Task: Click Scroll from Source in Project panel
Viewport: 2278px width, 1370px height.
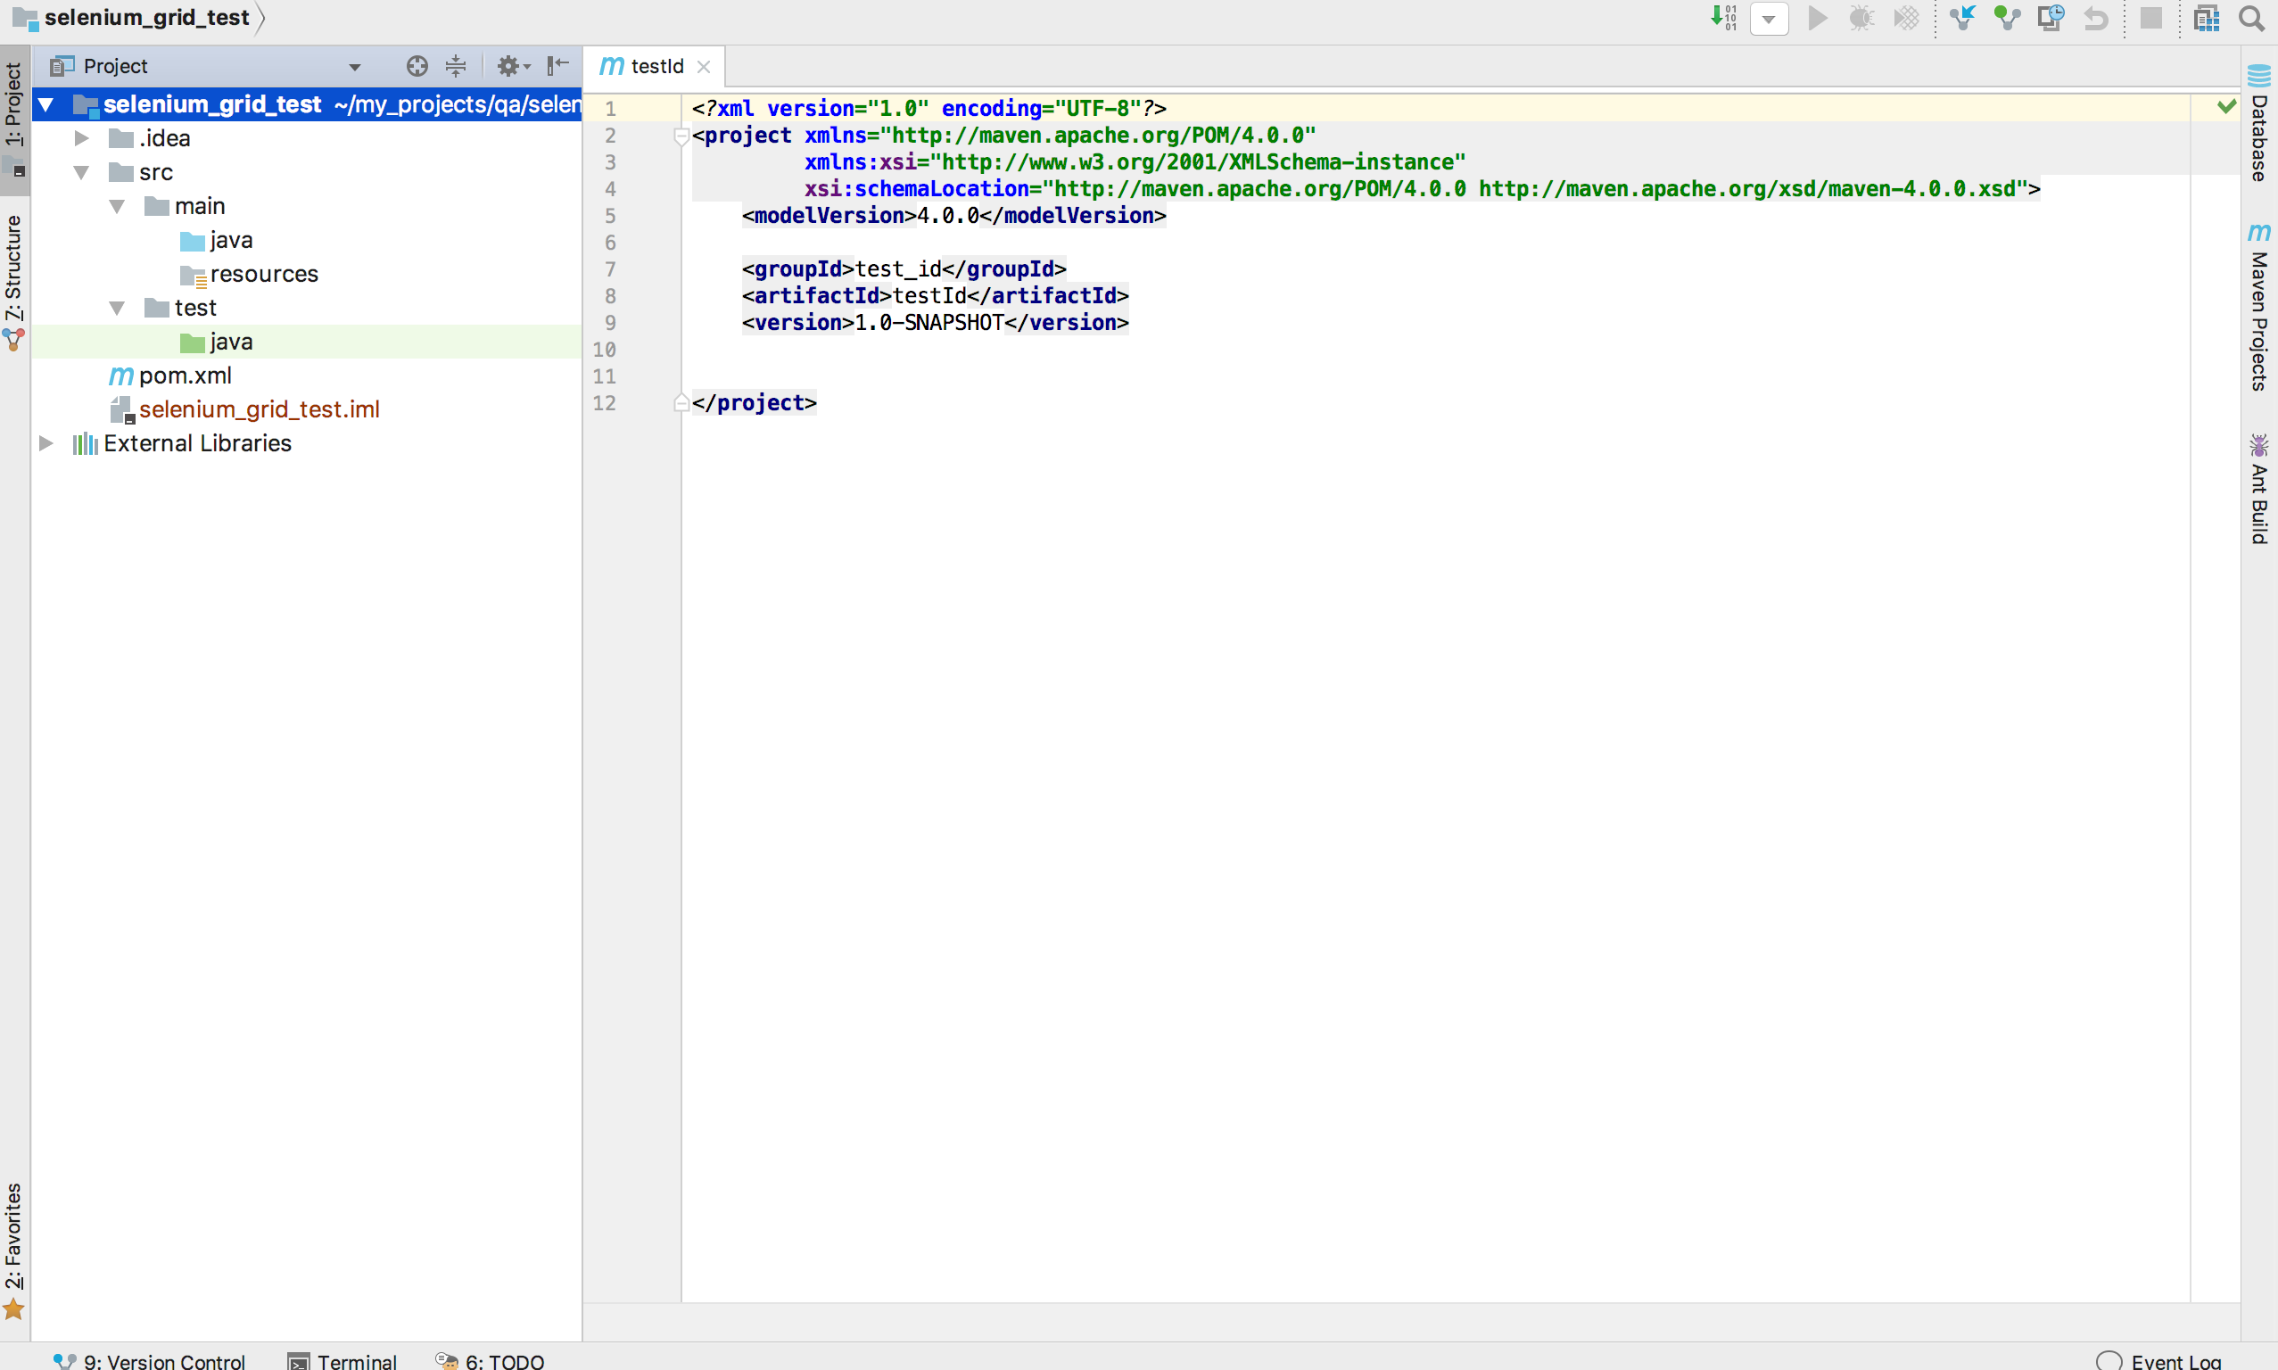Action: [x=417, y=65]
